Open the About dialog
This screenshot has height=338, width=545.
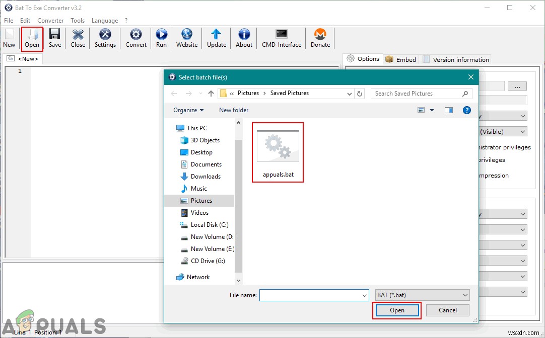coord(243,38)
